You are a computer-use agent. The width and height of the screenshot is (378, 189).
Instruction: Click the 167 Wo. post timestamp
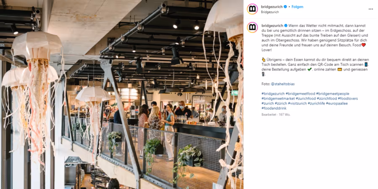pos(285,115)
